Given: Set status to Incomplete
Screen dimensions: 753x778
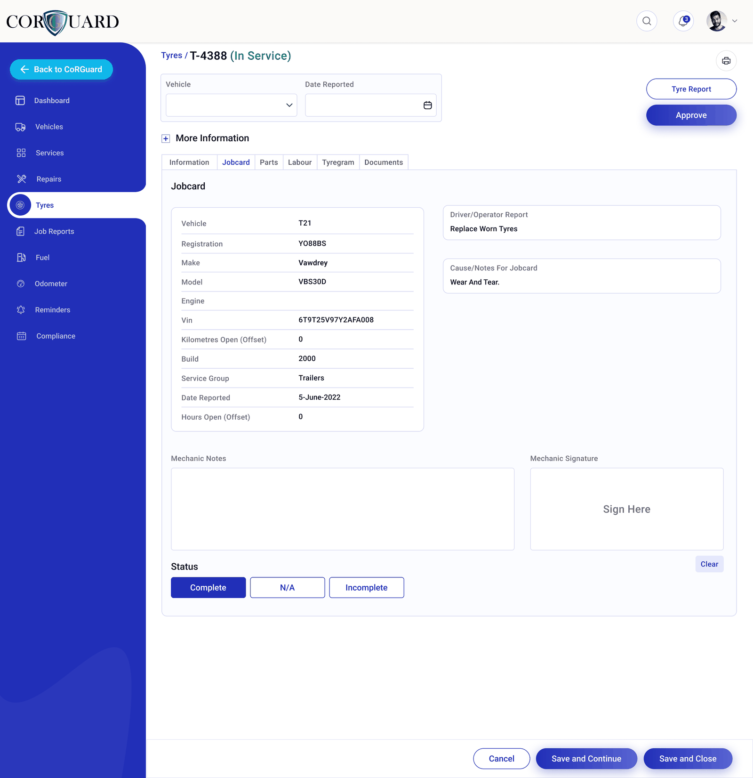Looking at the screenshot, I should 367,588.
